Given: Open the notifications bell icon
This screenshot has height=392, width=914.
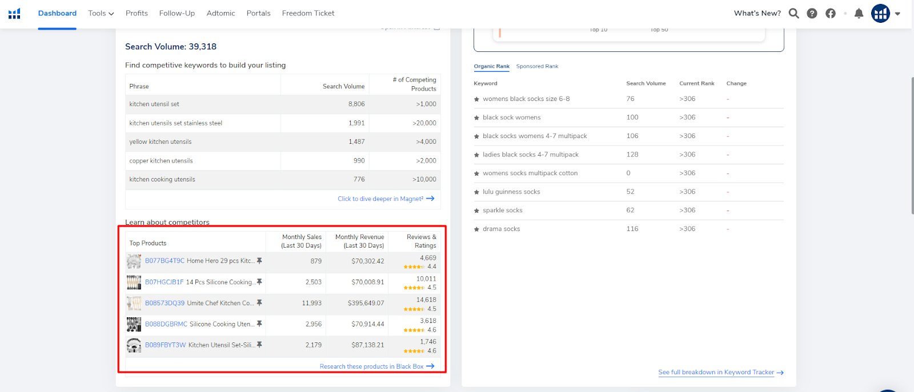Looking at the screenshot, I should click(859, 13).
